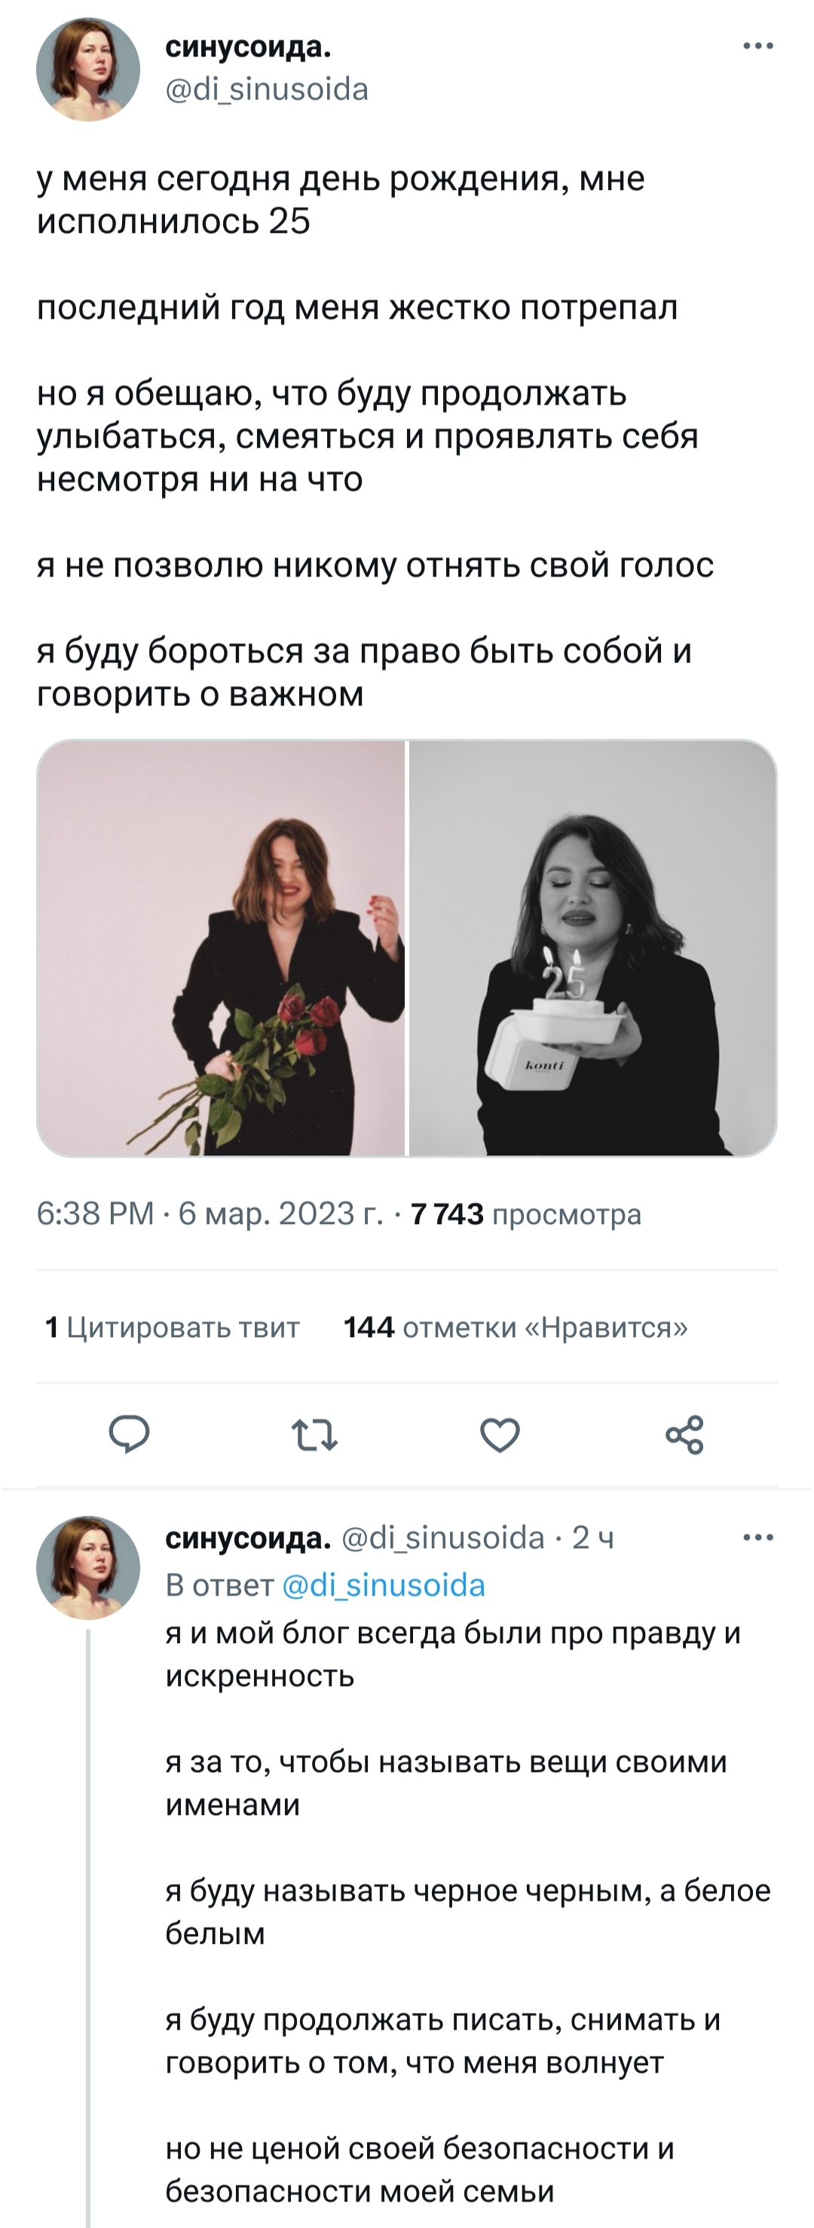Click the bold синусоида. name at top

248,47
